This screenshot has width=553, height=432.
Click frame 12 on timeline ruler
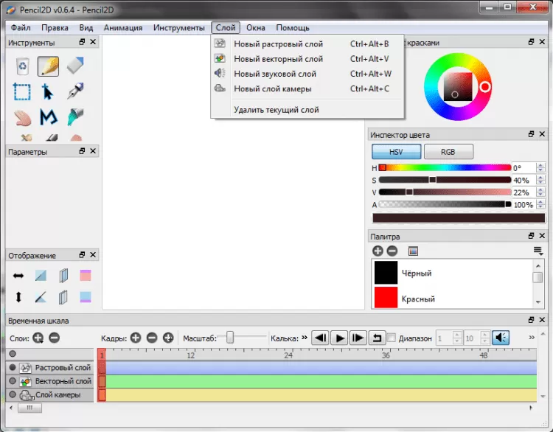(x=190, y=355)
